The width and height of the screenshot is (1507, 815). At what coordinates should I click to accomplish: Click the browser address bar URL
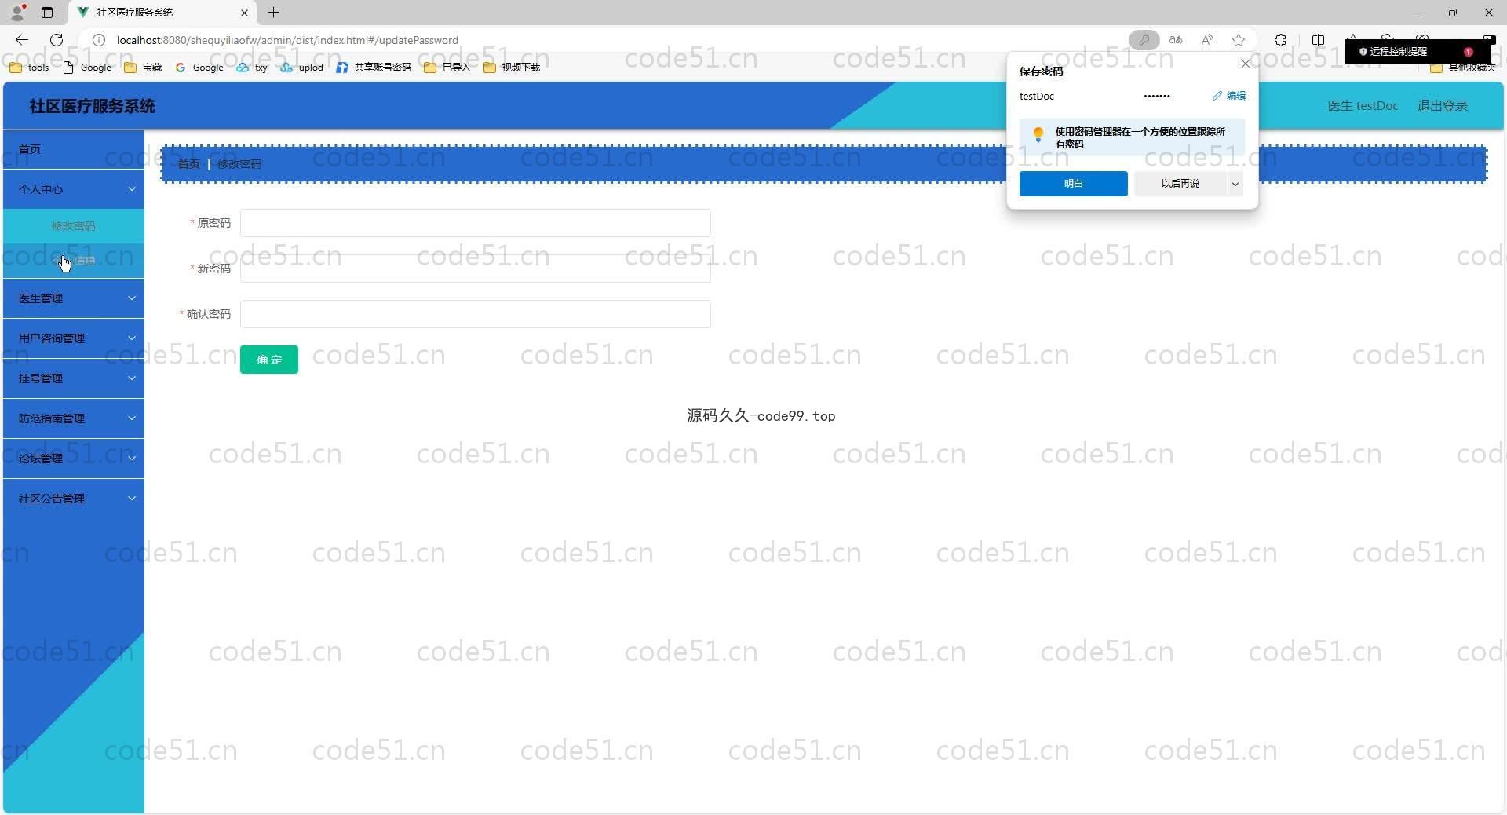(x=287, y=40)
